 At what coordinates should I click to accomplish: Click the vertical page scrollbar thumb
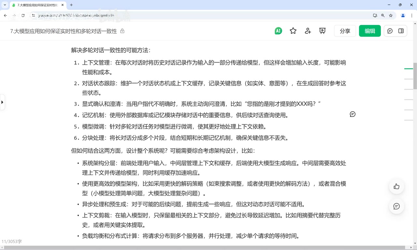(415, 75)
